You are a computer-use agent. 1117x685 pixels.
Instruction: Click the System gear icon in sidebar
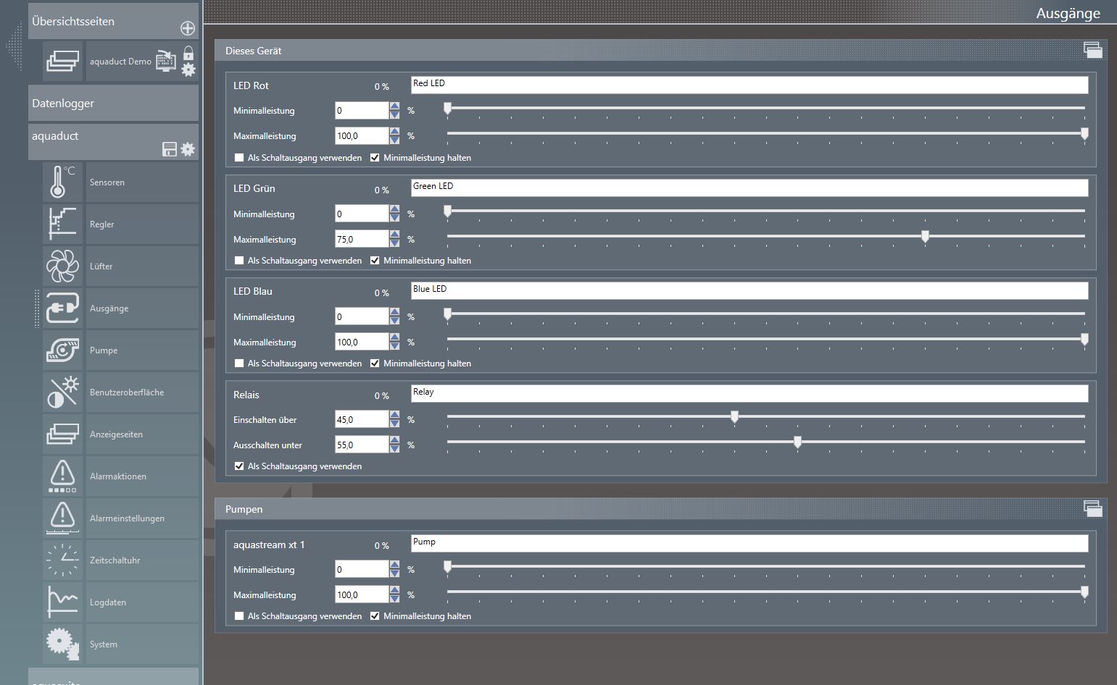pyautogui.click(x=62, y=644)
